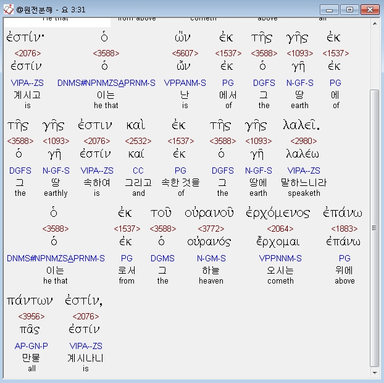Select Strong's number <3956>
This screenshot has width=384, height=383.
[31, 316]
